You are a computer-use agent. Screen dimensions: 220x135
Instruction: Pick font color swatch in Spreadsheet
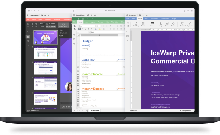96,29
